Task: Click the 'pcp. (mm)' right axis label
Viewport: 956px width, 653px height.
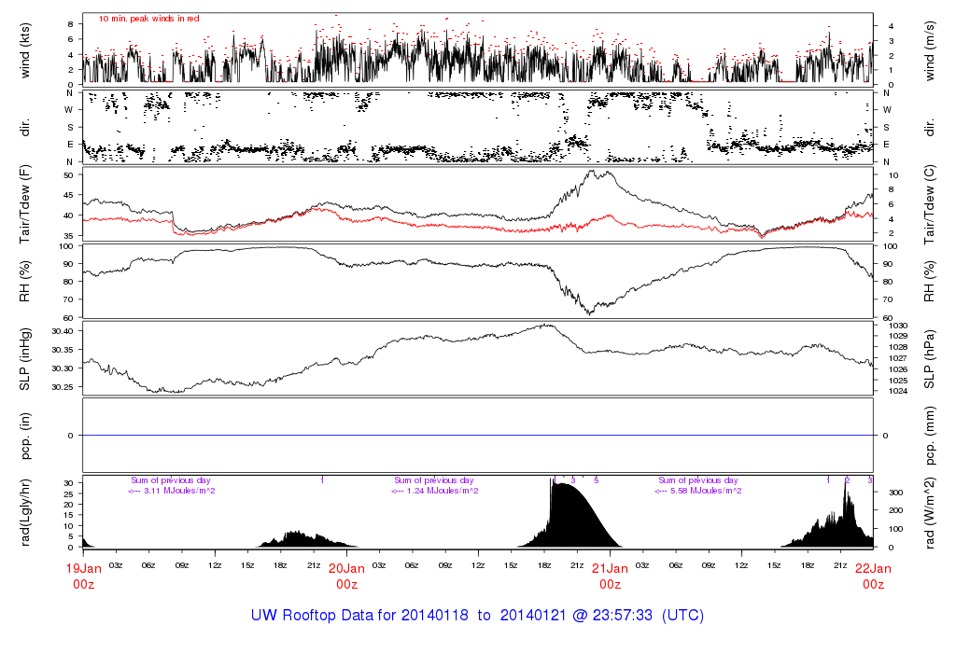Action: [x=931, y=435]
